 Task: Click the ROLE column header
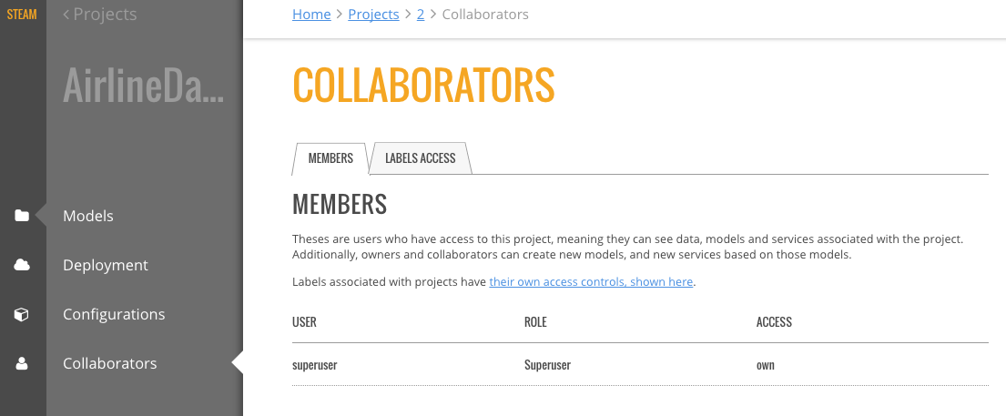pyautogui.click(x=535, y=322)
